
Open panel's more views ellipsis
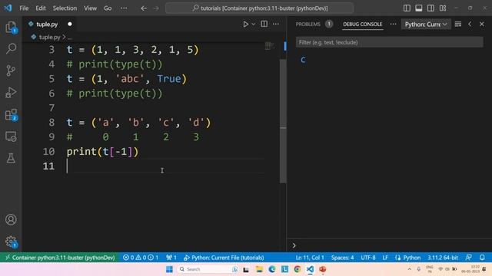pos(393,24)
